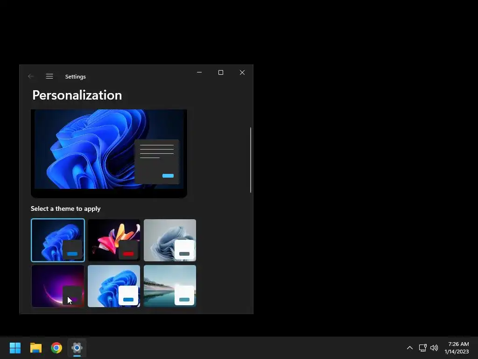Launch File Explorer from the taskbar
Screen dimensions: 478x359
point(35,348)
